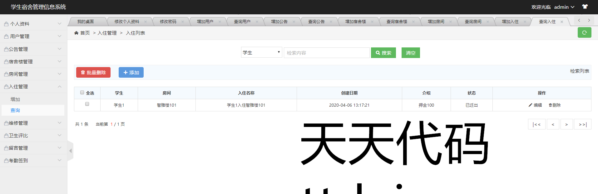Image resolution: width=598 pixels, height=194 pixels.
Task: Open the skin theme shirt icon
Action: coord(585,7)
